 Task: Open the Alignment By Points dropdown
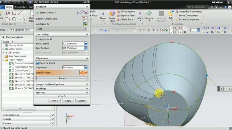point(86,68)
